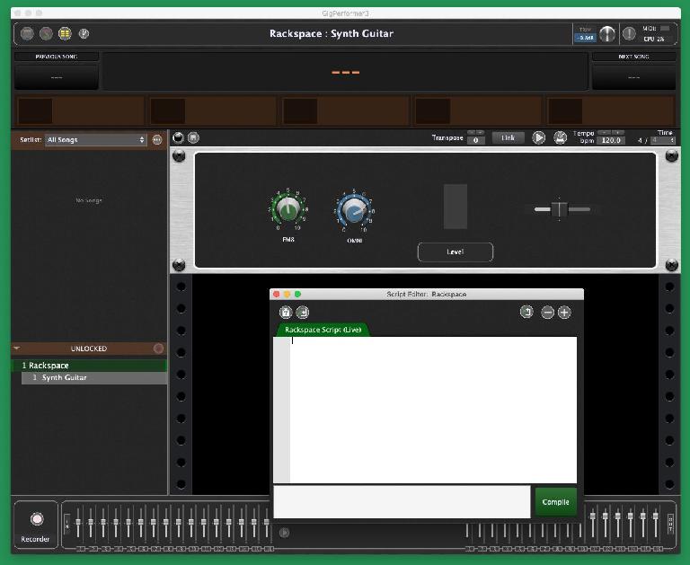This screenshot has width=690, height=565.
Task: Turn the blue OMNI knob
Action: 354,211
